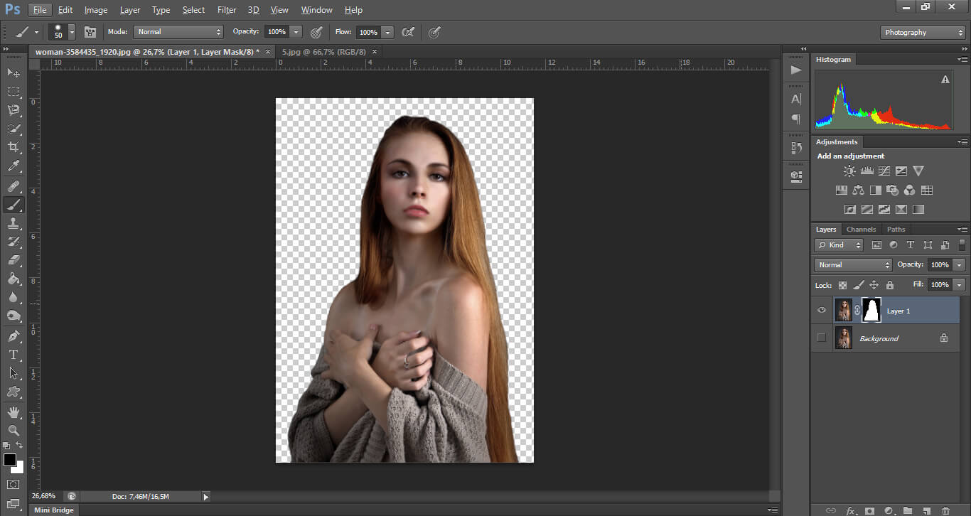The width and height of the screenshot is (971, 516).
Task: Select the Crop tool
Action: 14,147
